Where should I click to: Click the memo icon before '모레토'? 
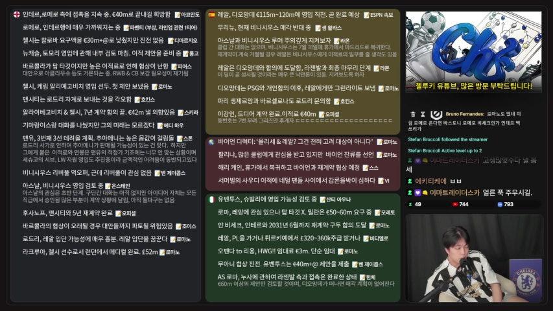coord(377,213)
